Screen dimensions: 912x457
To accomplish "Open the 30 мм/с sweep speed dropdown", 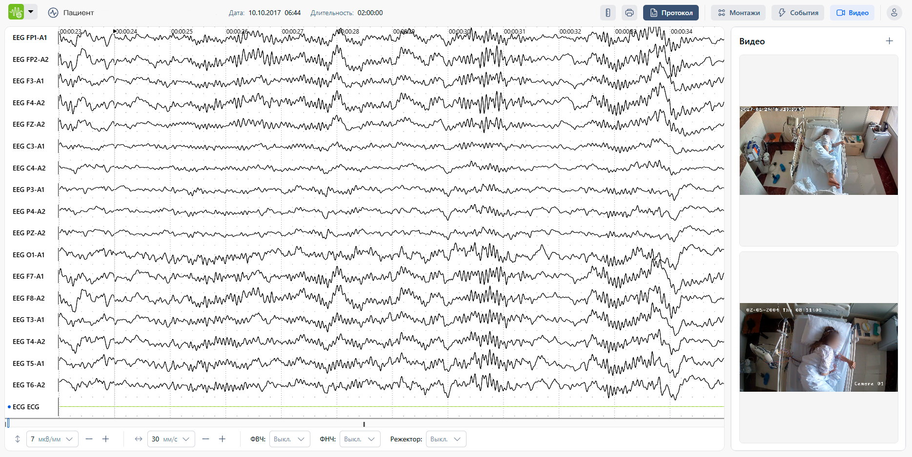I will [170, 439].
